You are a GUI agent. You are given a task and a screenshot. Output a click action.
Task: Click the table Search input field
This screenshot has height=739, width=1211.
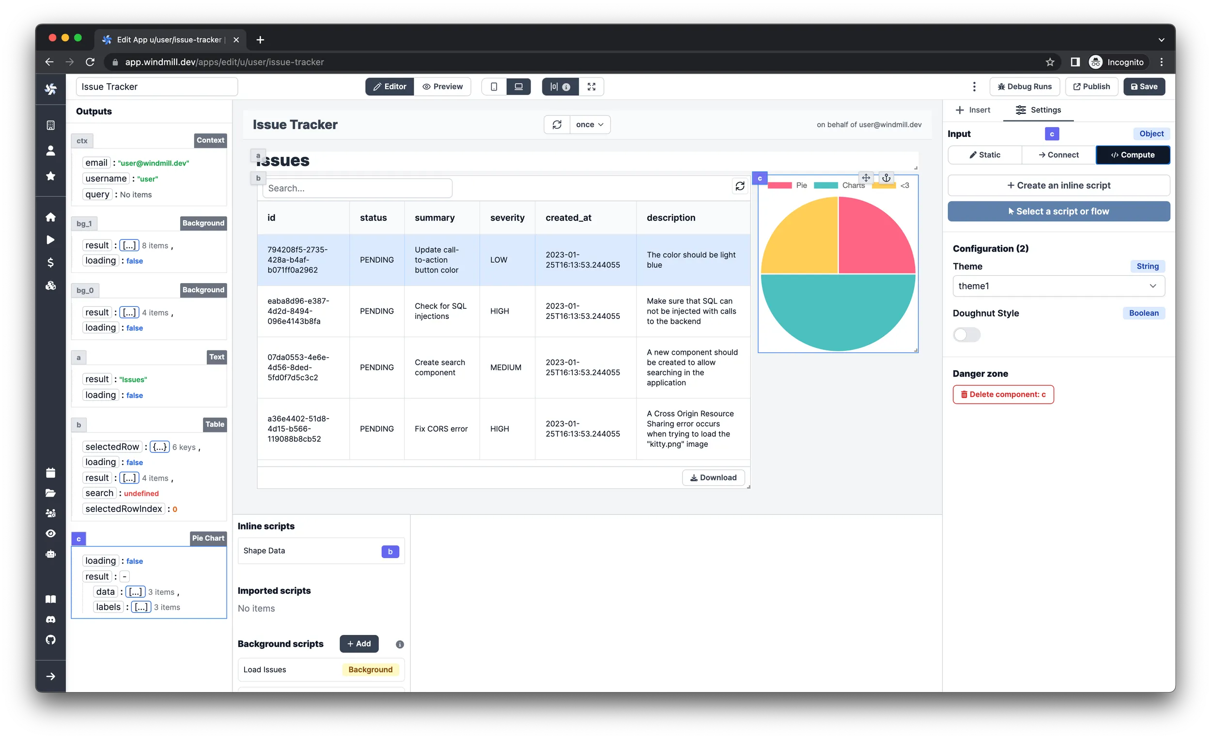357,188
